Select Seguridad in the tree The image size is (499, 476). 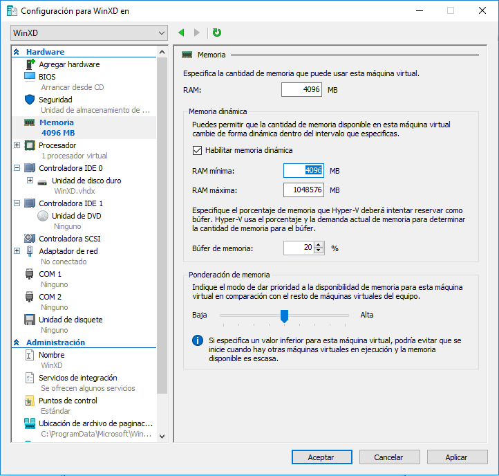(x=55, y=100)
